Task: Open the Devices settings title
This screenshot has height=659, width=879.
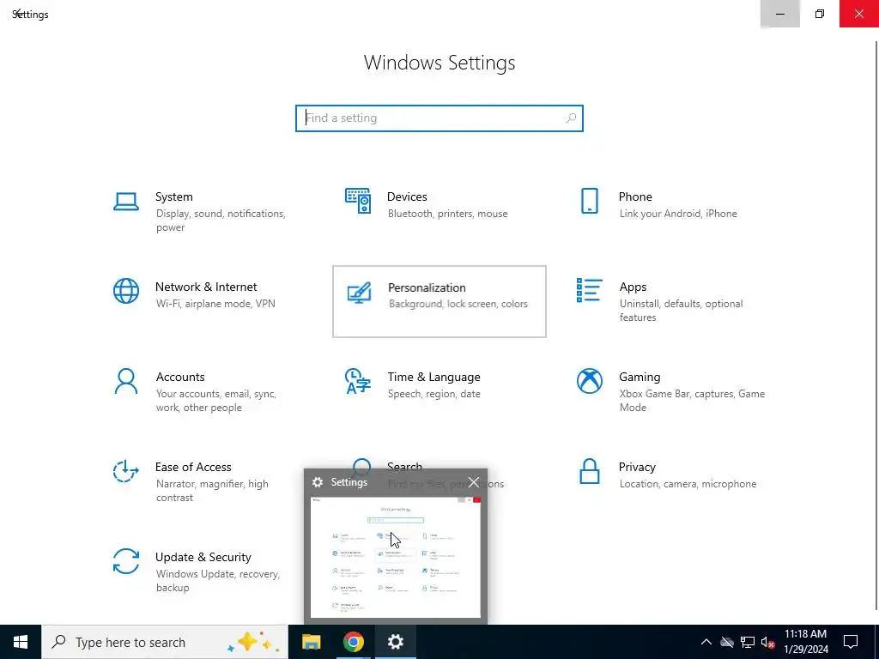Action: click(407, 196)
